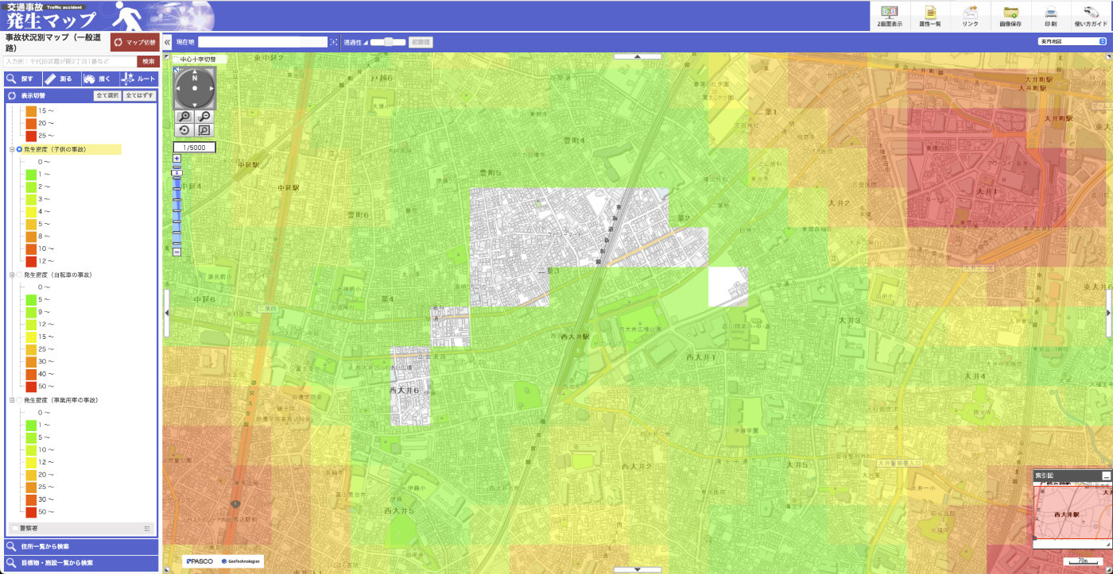Click the 25〜 legend row at list top
Image resolution: width=1113 pixels, height=574 pixels.
coord(41,136)
